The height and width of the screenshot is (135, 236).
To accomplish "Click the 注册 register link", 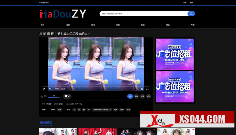I will (185, 3).
